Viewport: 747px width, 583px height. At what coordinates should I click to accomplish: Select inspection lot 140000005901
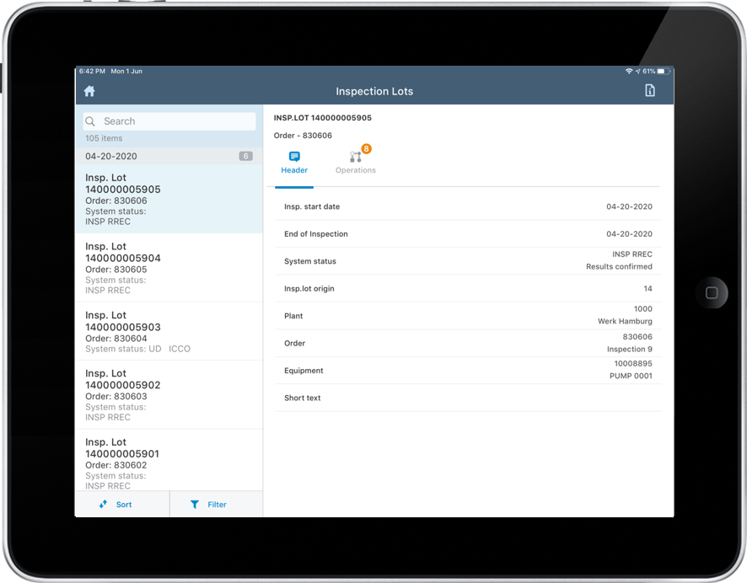[169, 463]
